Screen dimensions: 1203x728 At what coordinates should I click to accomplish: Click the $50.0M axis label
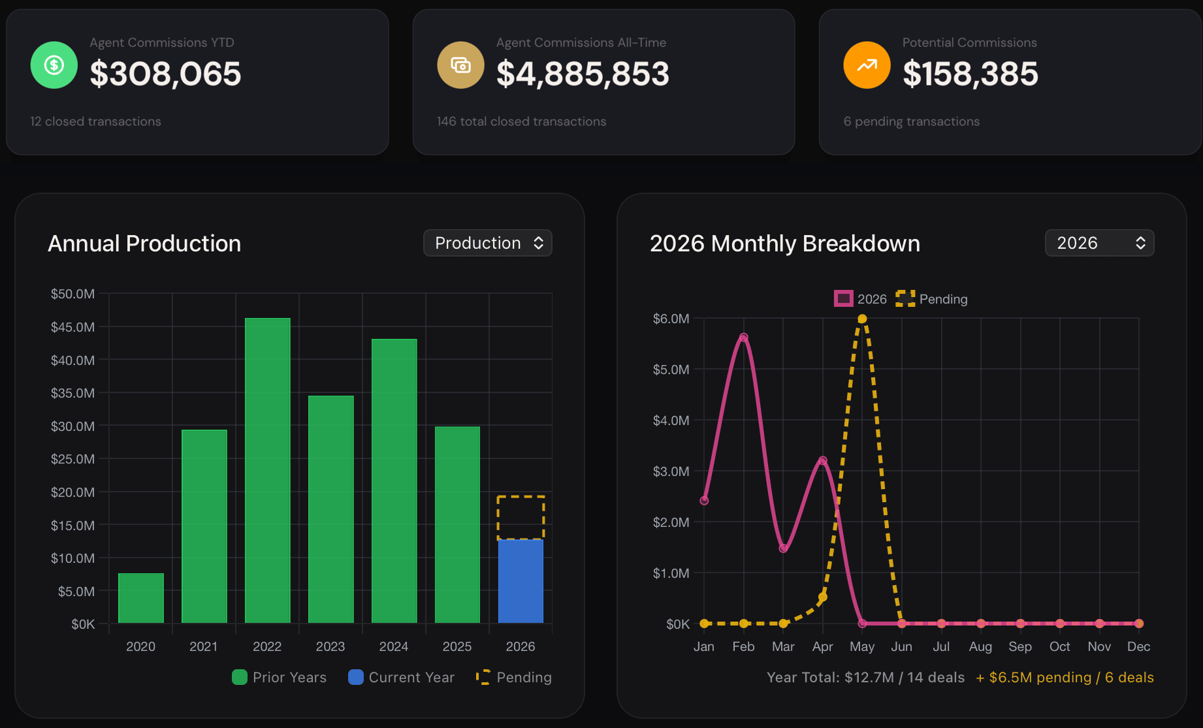click(72, 294)
